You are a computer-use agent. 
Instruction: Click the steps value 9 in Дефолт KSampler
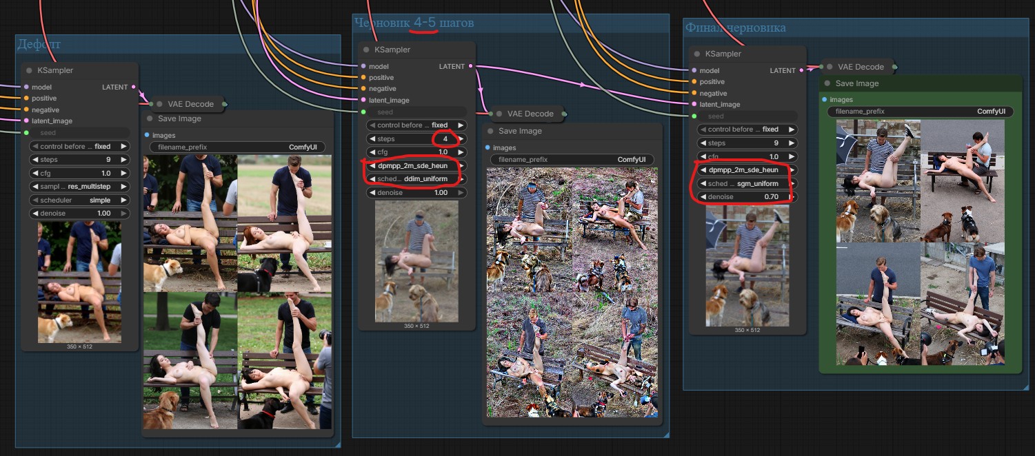(108, 160)
